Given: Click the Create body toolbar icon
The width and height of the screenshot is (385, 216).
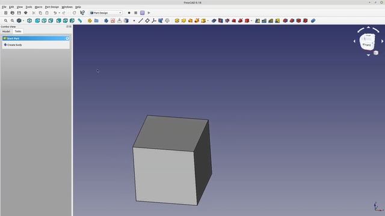Looking at the screenshot, I should [106, 21].
